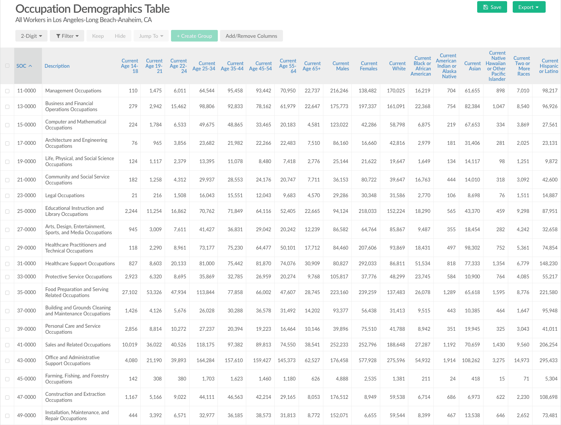Image resolution: width=561 pixels, height=425 pixels.
Task: Toggle the select-all checkbox in header
Action: click(x=7, y=66)
